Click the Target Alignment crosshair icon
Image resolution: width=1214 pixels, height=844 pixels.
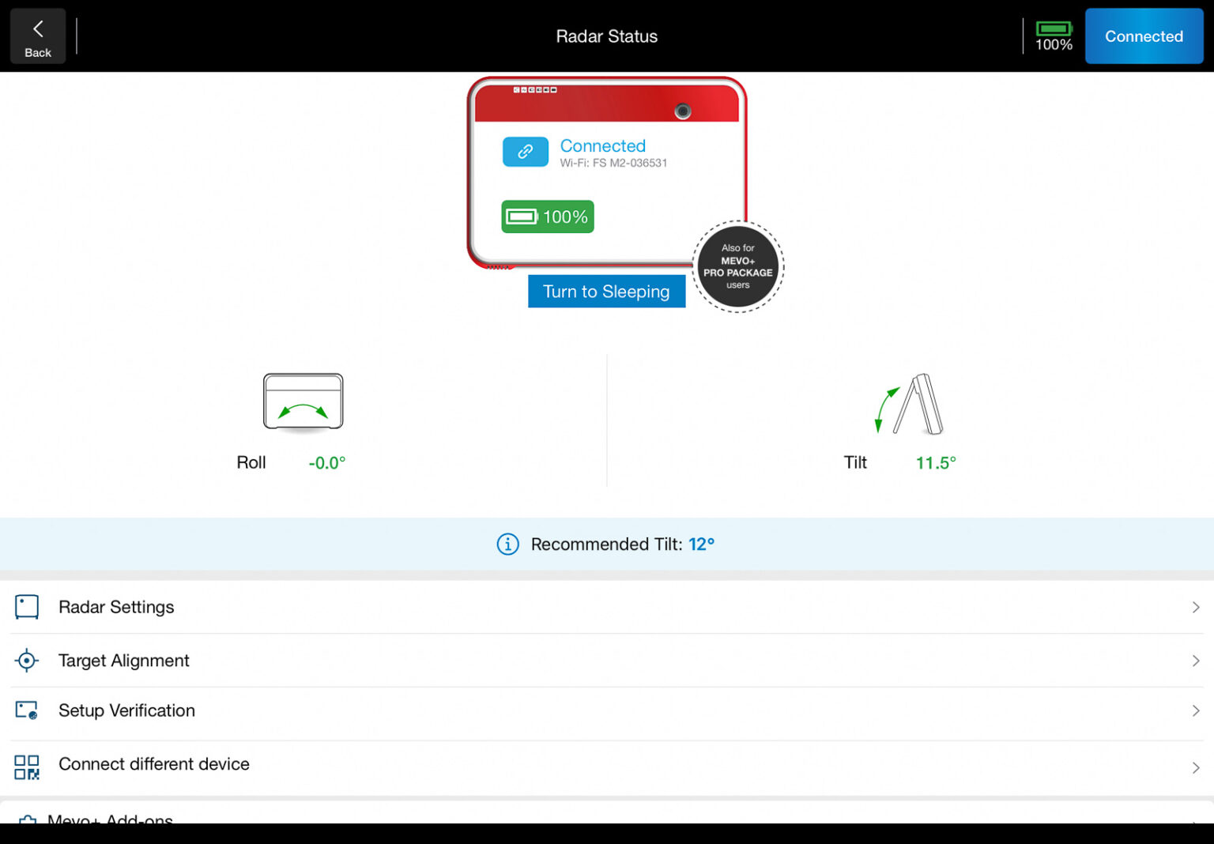[x=27, y=661]
